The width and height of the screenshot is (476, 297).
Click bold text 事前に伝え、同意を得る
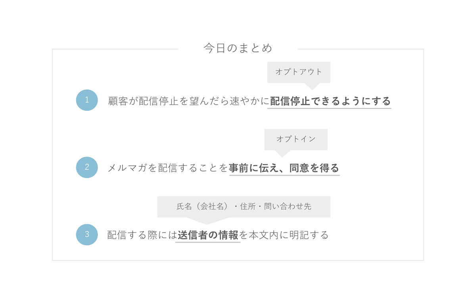[x=285, y=168]
